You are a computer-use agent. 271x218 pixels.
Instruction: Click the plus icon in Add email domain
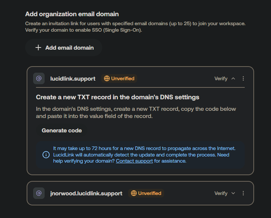point(38,47)
